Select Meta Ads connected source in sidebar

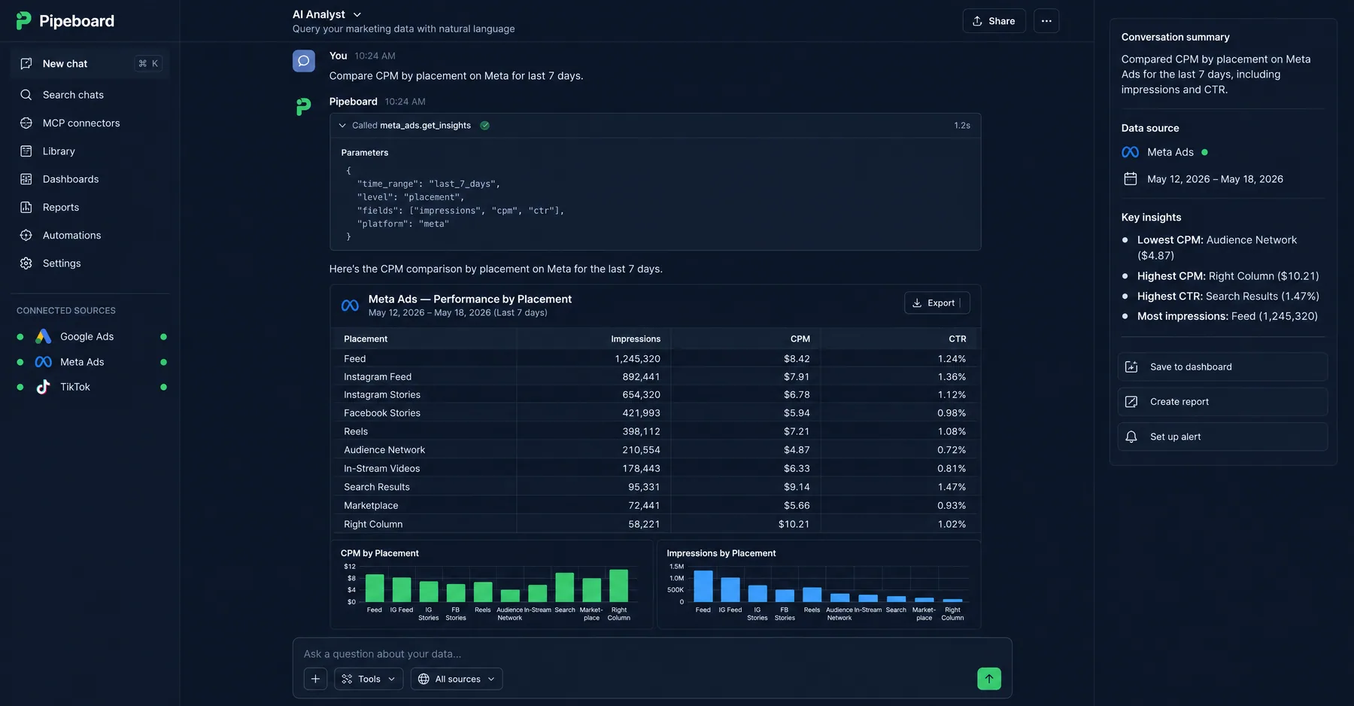[x=90, y=362]
